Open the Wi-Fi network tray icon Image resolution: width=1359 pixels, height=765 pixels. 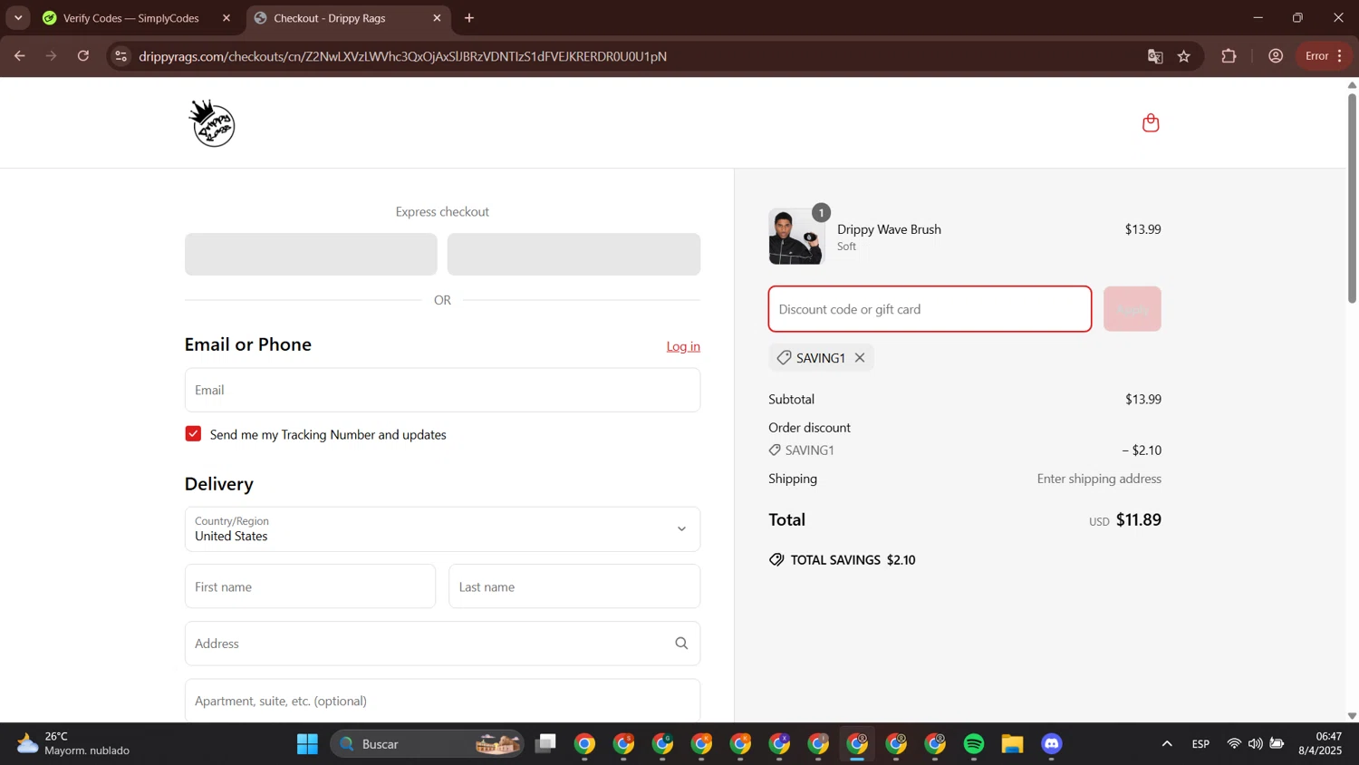pyautogui.click(x=1234, y=744)
